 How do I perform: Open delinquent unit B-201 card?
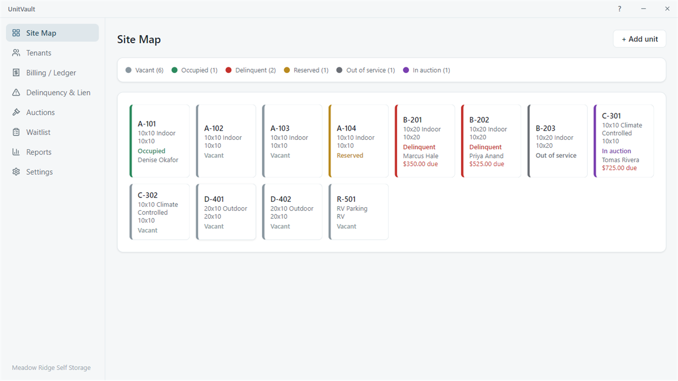(425, 141)
